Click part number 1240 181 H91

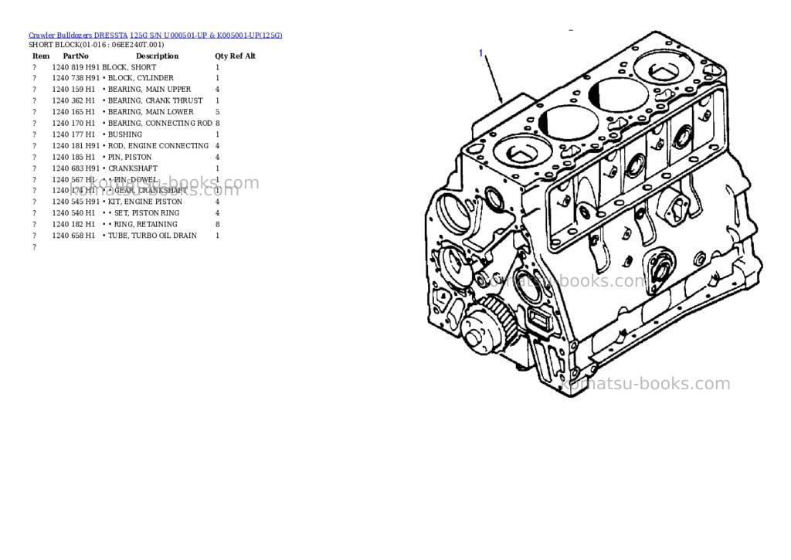coord(76,146)
